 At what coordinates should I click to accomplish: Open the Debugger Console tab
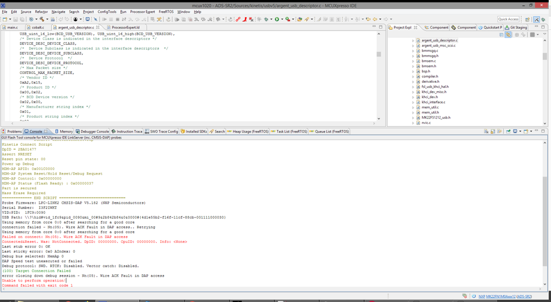(x=92, y=131)
